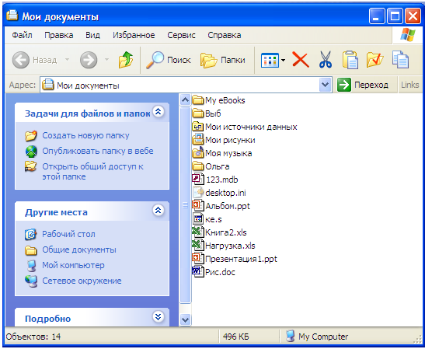Select the Моя музыка folder icon
This screenshot has height=349, width=425.
pos(198,152)
